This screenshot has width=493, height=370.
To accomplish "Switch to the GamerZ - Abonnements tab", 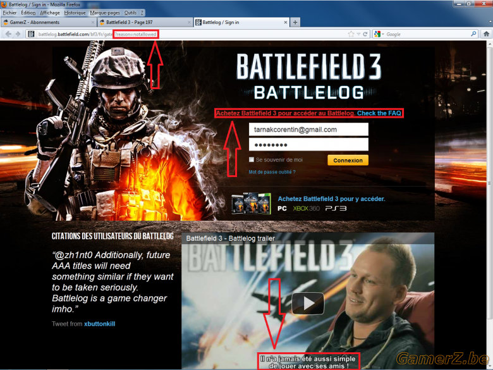I will [48, 22].
